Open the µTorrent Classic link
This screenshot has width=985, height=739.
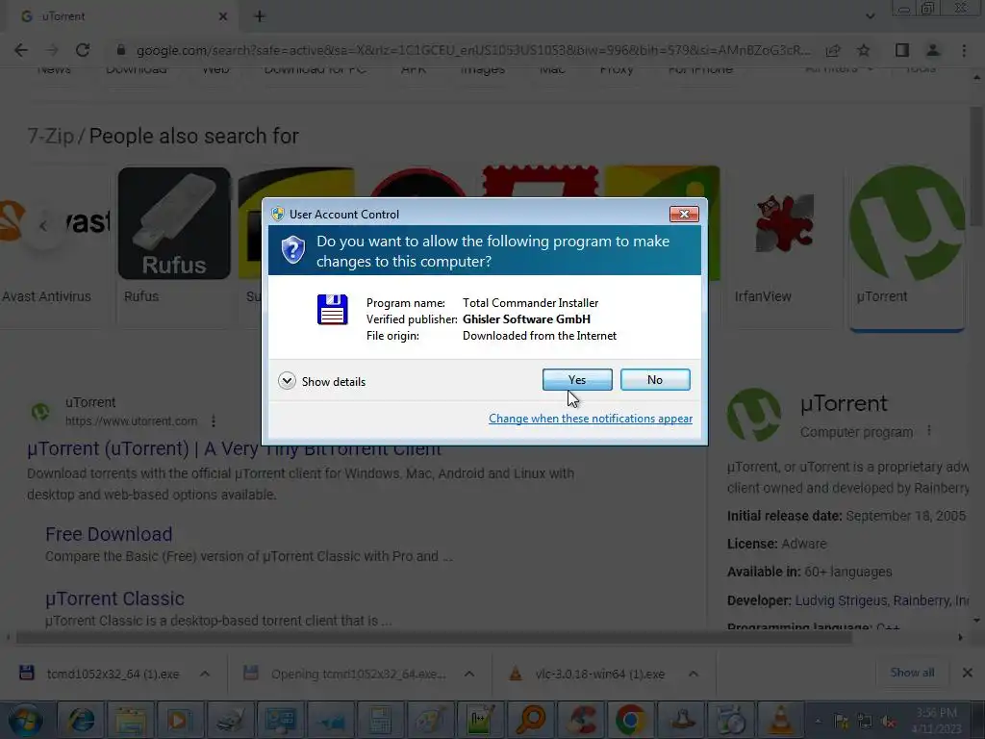coord(114,599)
